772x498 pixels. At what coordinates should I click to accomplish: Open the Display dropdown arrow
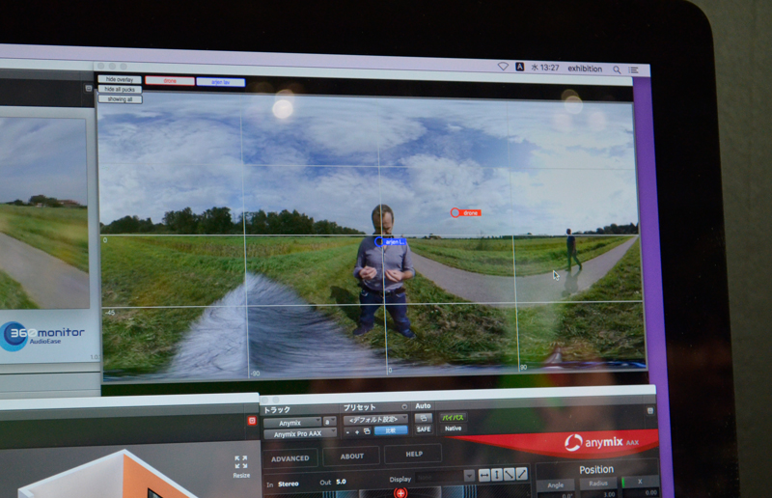point(469,476)
